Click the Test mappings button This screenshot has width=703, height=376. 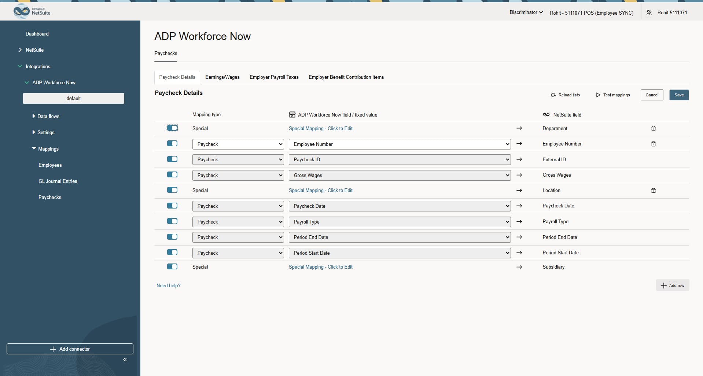[x=613, y=95]
